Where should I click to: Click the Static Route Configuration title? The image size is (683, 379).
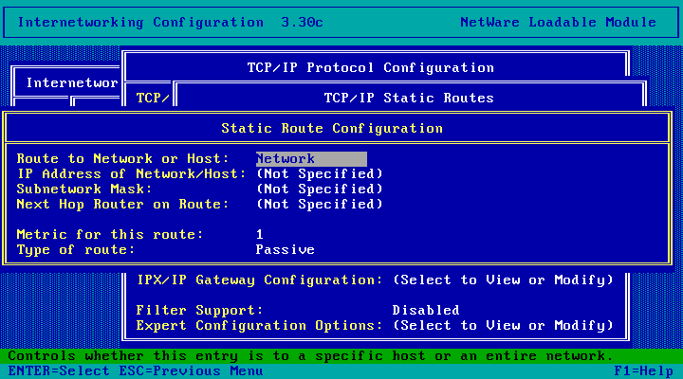[x=332, y=129]
